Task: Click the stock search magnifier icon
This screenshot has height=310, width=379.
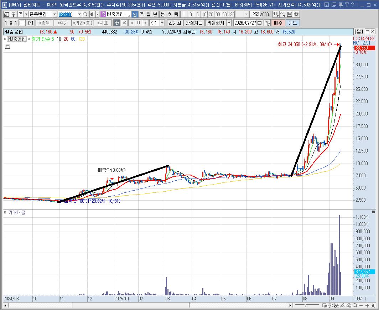Action: pos(85,15)
